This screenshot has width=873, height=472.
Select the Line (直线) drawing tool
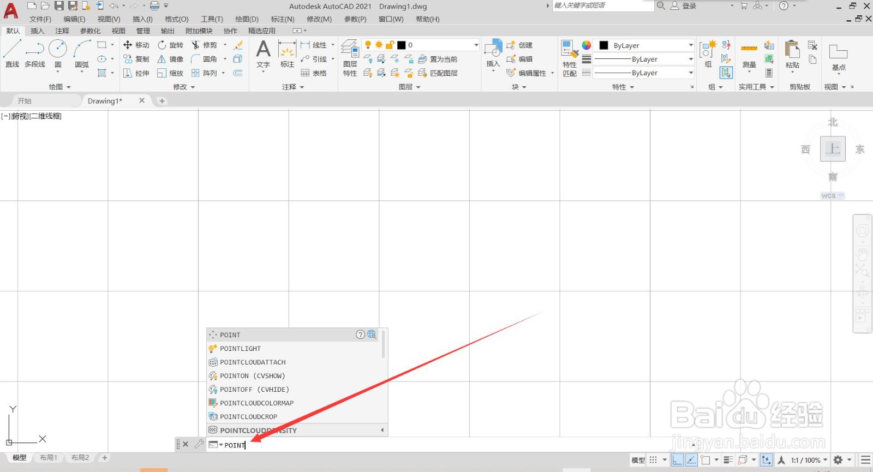click(12, 53)
